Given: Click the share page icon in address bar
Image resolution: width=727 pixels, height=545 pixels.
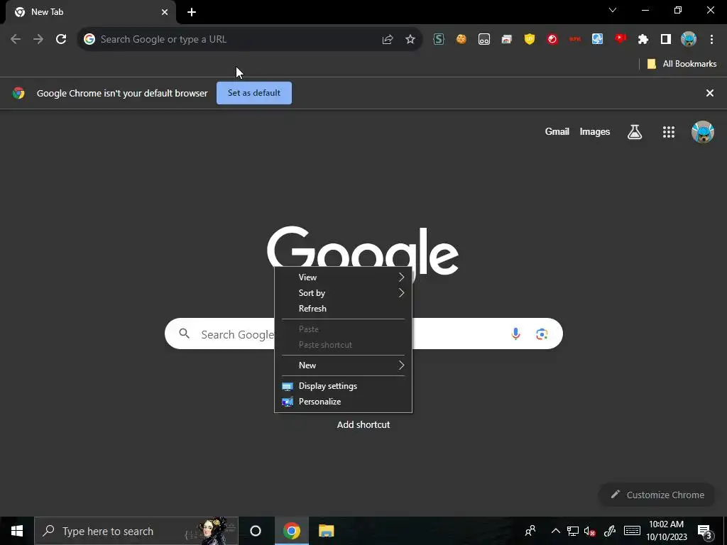Looking at the screenshot, I should click(x=388, y=40).
